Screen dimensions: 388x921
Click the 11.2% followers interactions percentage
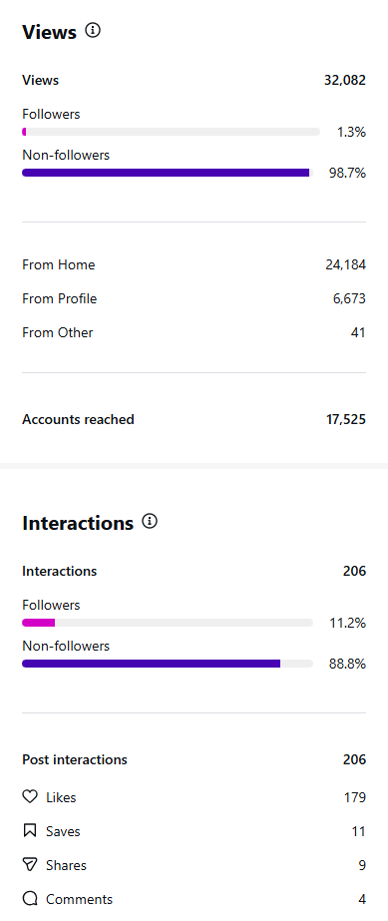[x=347, y=624]
